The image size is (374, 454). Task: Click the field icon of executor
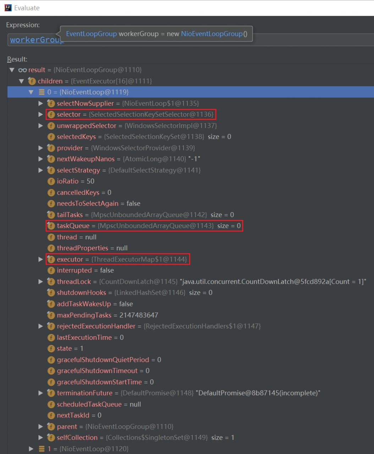click(x=51, y=259)
